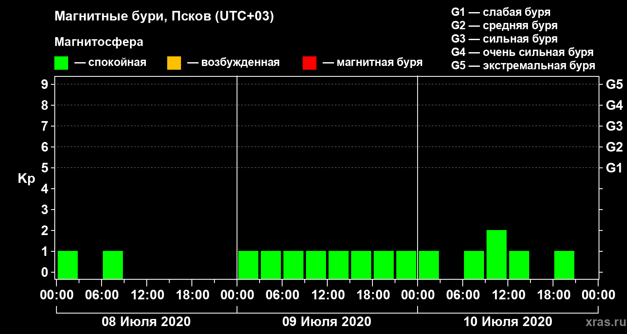The width and height of the screenshot is (627, 334).
Task: Click the orange 'возбужденная' legend swatch
Action: pyautogui.click(x=174, y=63)
